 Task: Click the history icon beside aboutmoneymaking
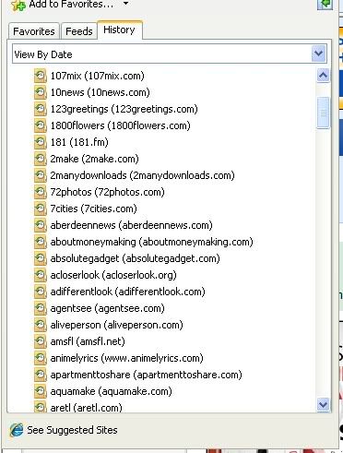pyautogui.click(x=40, y=242)
